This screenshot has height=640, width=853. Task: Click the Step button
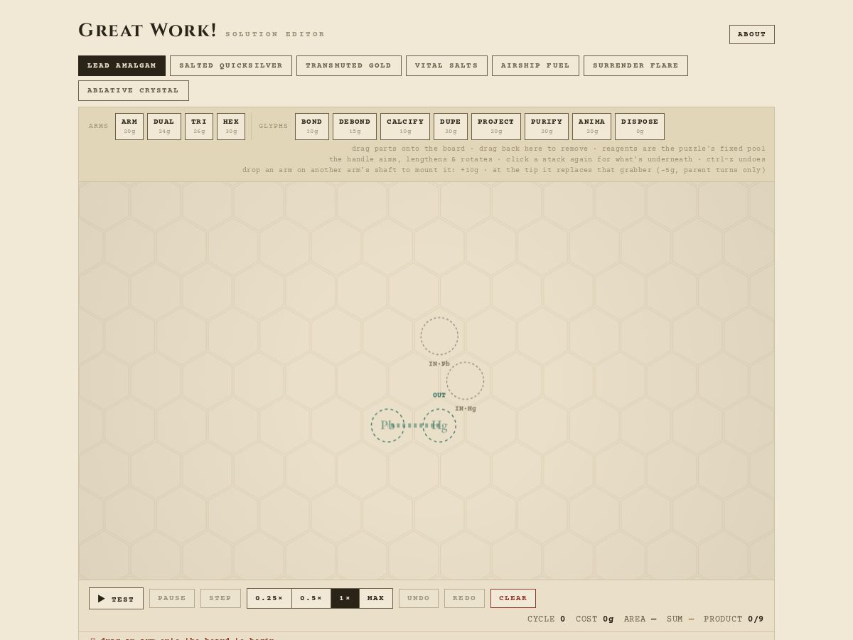[x=220, y=598]
